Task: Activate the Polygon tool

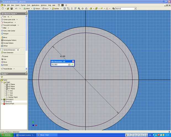Action: [6, 34]
